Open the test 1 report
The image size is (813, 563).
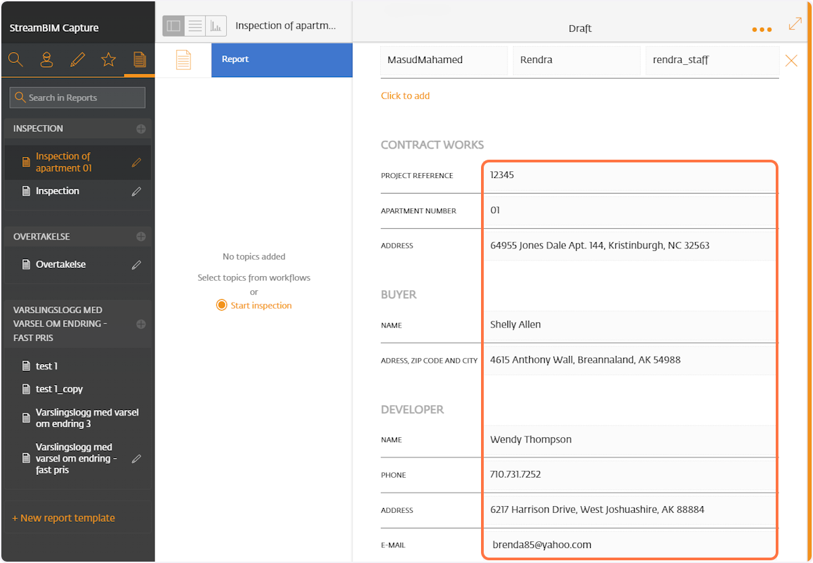47,366
